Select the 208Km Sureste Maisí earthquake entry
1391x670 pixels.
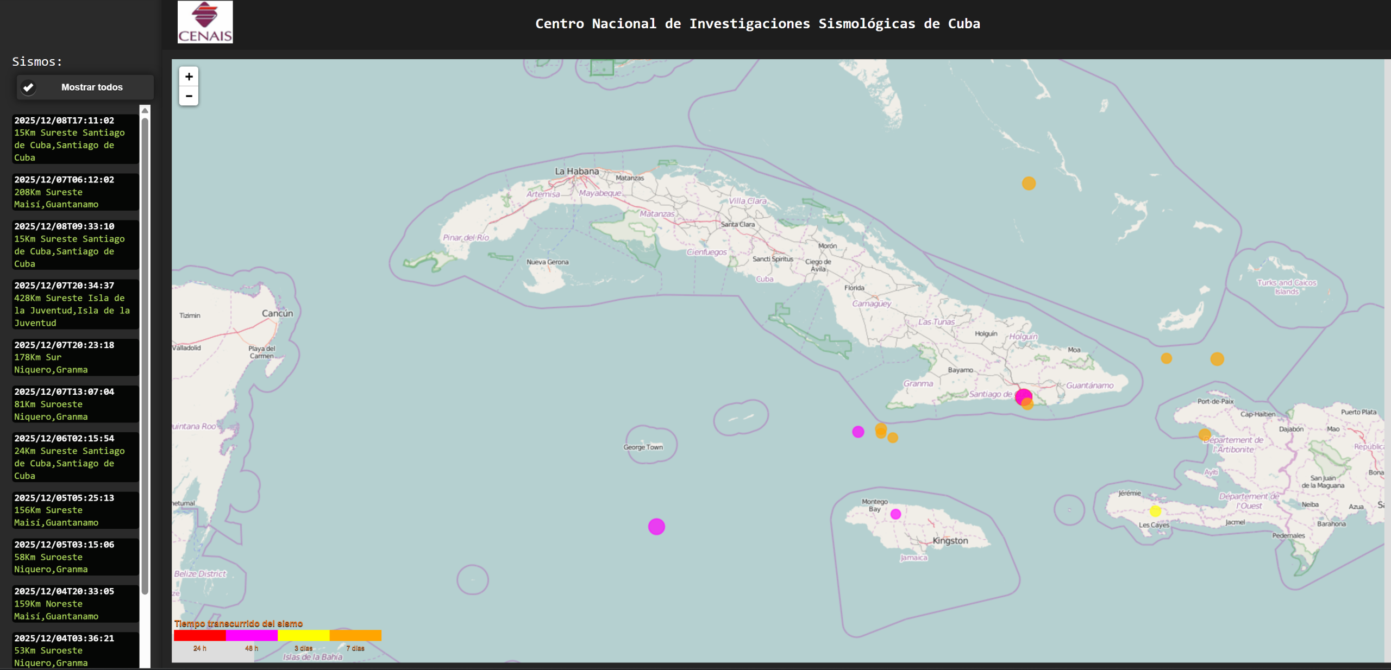pyautogui.click(x=75, y=192)
